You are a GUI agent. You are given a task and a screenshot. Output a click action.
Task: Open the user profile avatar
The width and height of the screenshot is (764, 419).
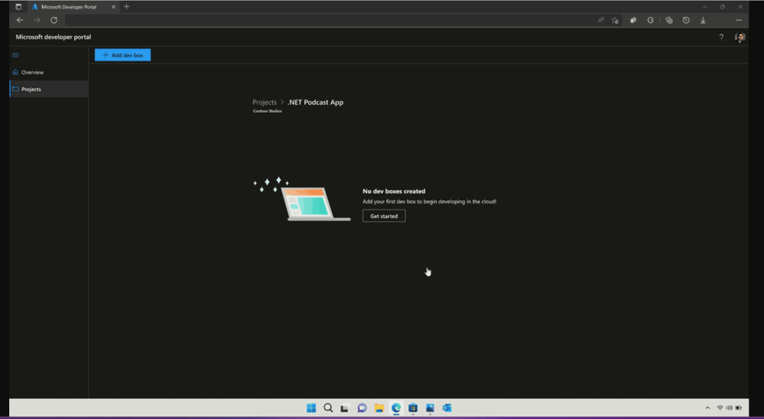tap(740, 37)
